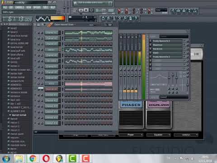This screenshot has width=217, height=163.
Task: Open the TOOLS menu
Action: point(46,7)
